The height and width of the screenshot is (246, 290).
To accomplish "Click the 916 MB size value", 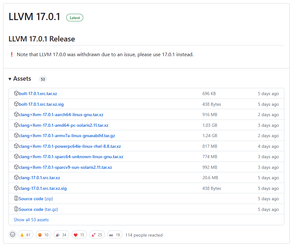I will click(210, 115).
